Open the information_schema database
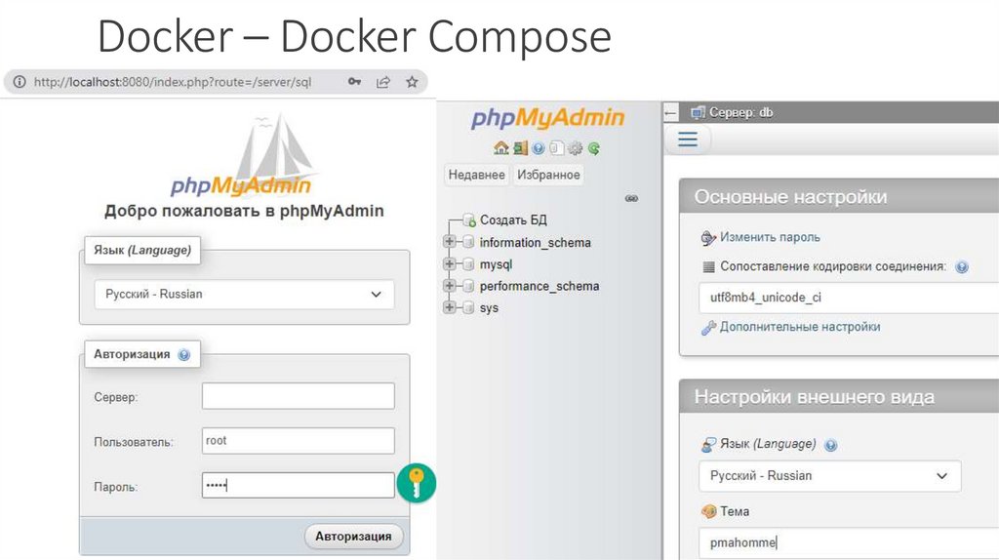This screenshot has width=999, height=560. pyautogui.click(x=536, y=243)
